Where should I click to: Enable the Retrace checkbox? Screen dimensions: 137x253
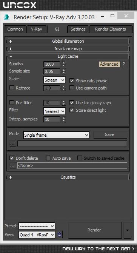click(x=12, y=88)
